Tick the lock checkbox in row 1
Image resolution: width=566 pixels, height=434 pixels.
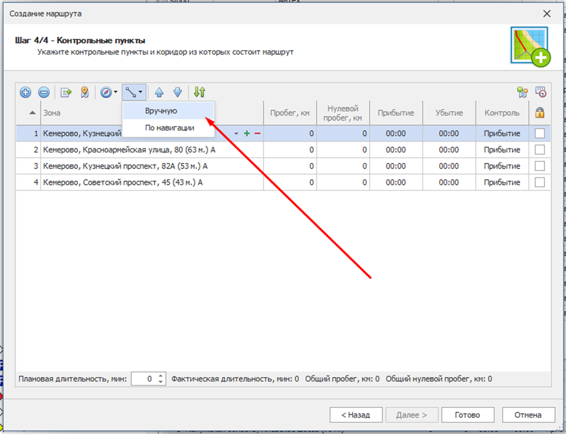click(540, 133)
